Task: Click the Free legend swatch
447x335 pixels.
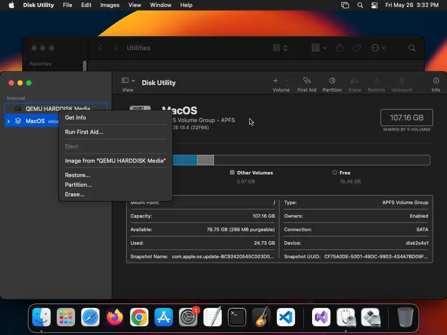Action: [x=335, y=172]
